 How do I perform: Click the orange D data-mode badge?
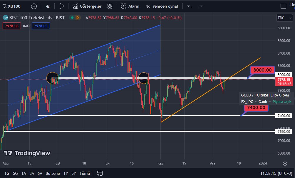point(77,18)
